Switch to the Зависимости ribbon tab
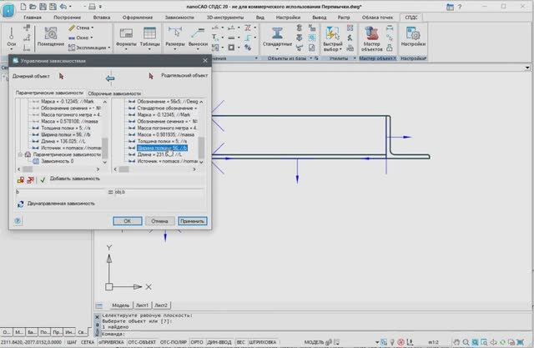Screen dimensions: 534x348 [x=179, y=17]
